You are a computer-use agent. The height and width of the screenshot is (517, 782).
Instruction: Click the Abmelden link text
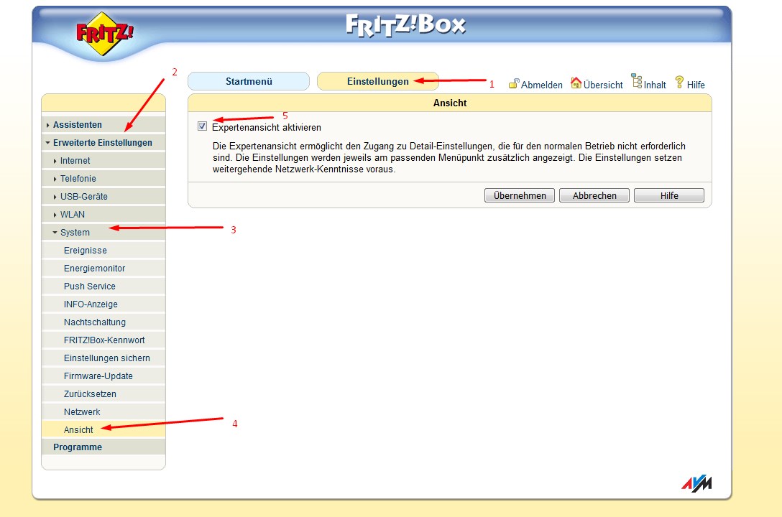click(x=542, y=85)
